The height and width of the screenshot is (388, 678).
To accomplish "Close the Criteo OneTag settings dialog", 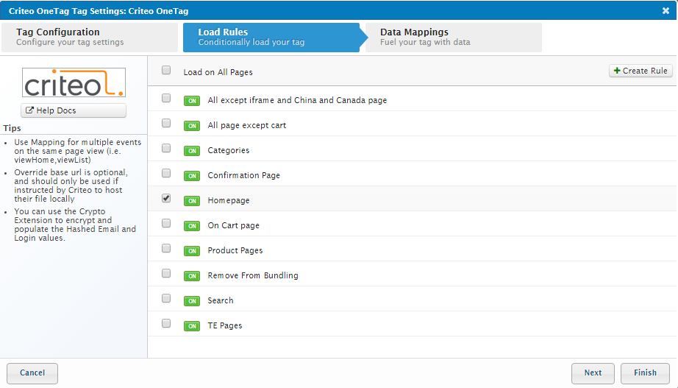I will [x=665, y=11].
